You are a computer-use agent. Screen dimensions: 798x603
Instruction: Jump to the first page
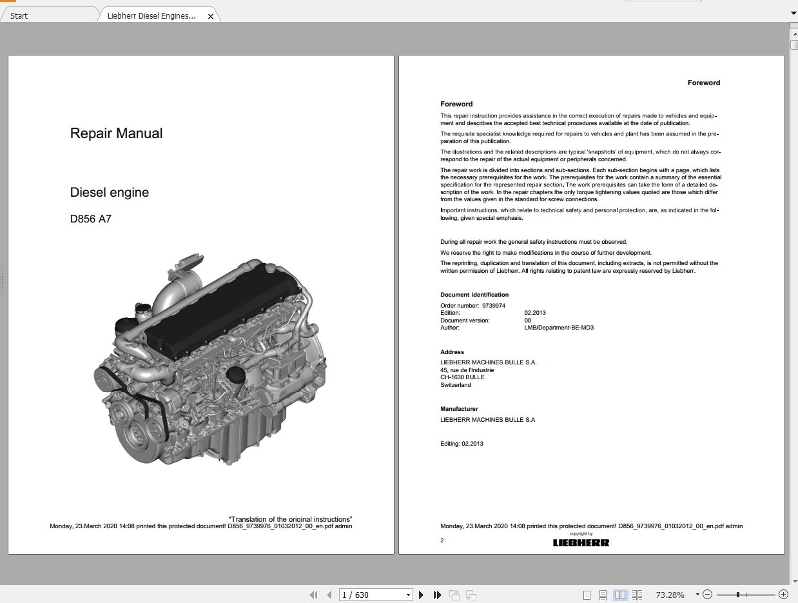315,595
